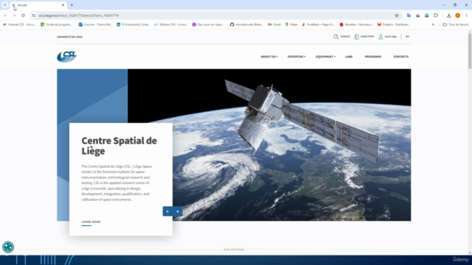
Task: Open the Extensions puzzle menu
Action: [436, 15]
